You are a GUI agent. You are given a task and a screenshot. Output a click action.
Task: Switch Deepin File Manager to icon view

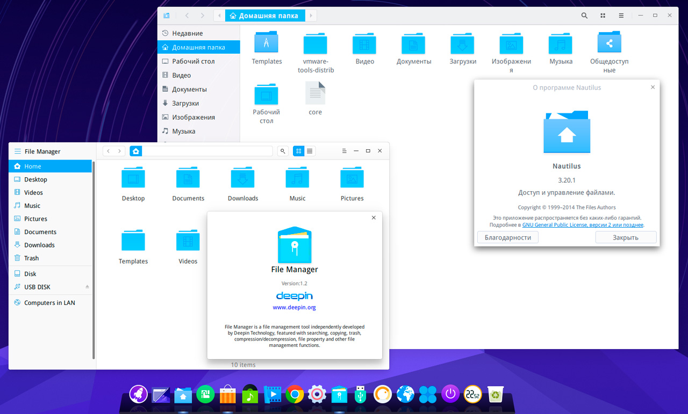(299, 151)
